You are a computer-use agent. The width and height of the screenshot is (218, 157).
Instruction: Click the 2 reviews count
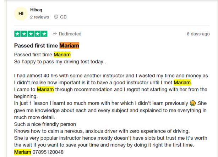point(40,17)
